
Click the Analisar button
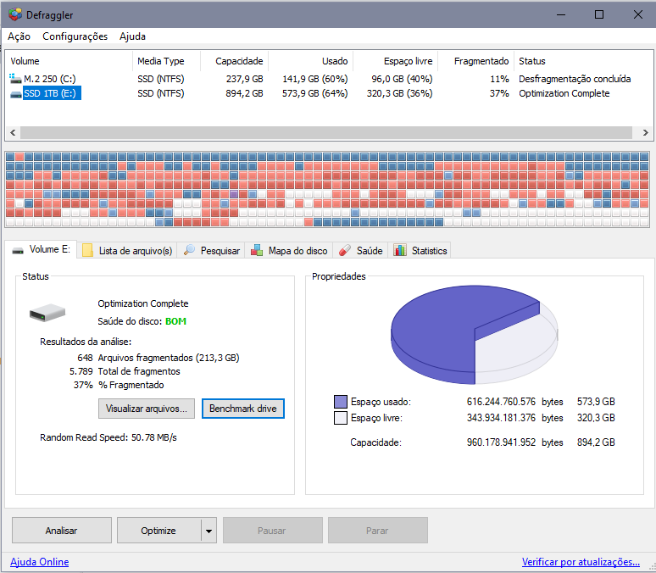point(62,531)
